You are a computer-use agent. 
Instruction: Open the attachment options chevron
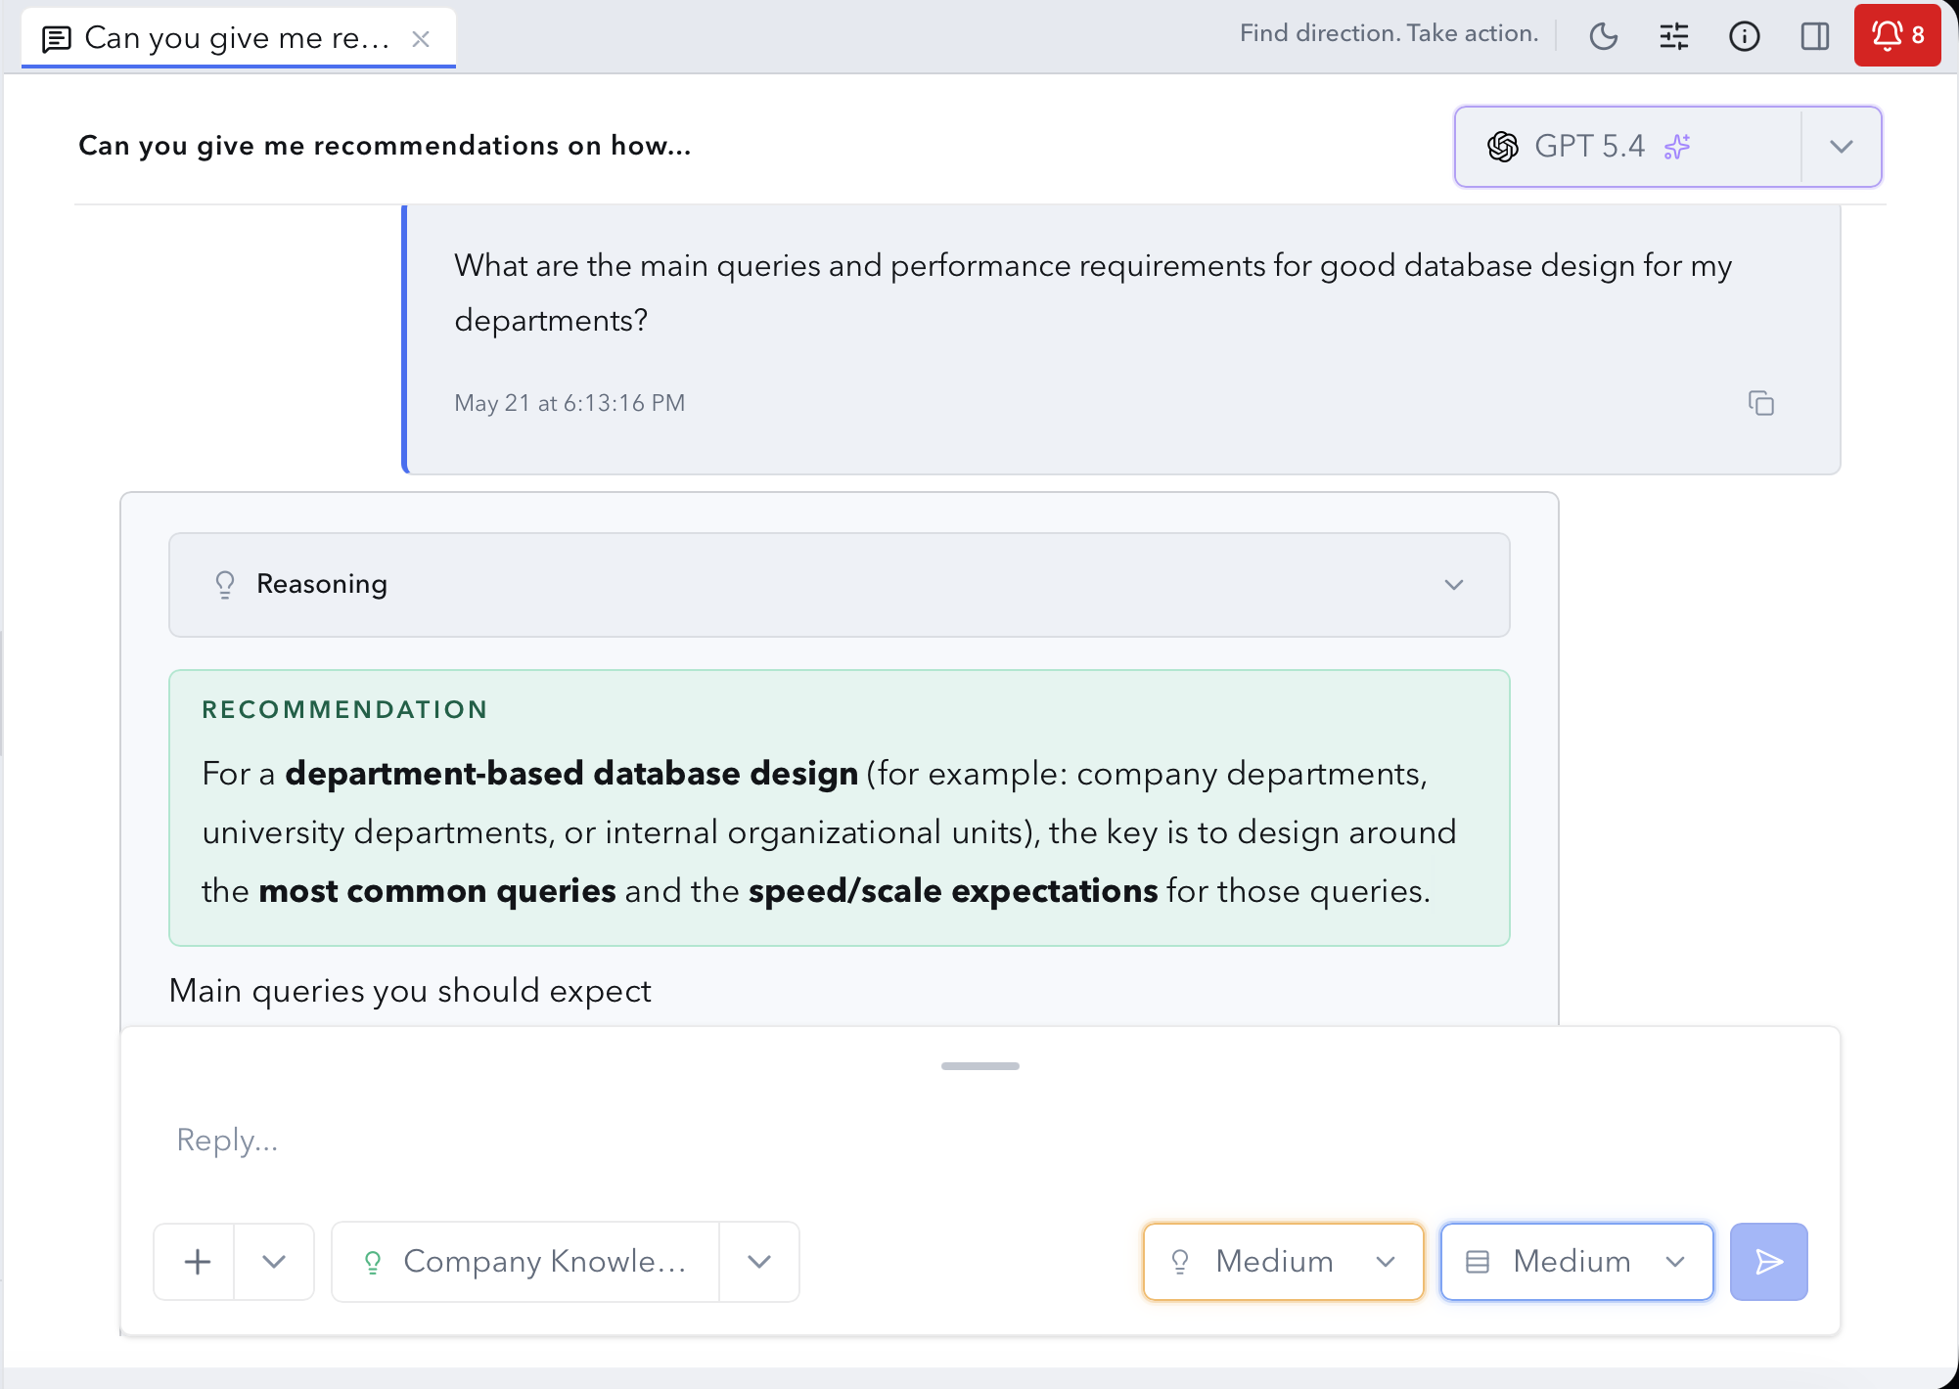coord(274,1262)
